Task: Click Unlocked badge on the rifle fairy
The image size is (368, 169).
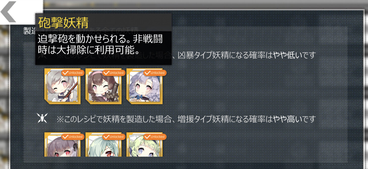Action: click(x=72, y=73)
